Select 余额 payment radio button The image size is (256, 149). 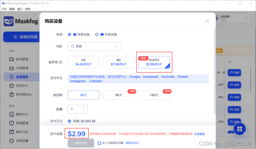click(x=69, y=121)
